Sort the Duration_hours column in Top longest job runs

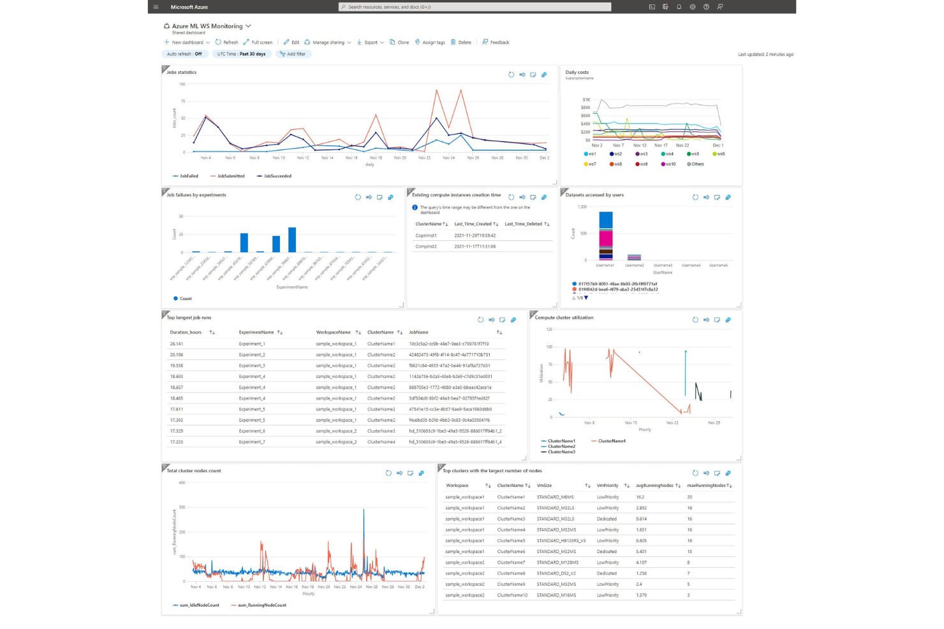click(212, 332)
